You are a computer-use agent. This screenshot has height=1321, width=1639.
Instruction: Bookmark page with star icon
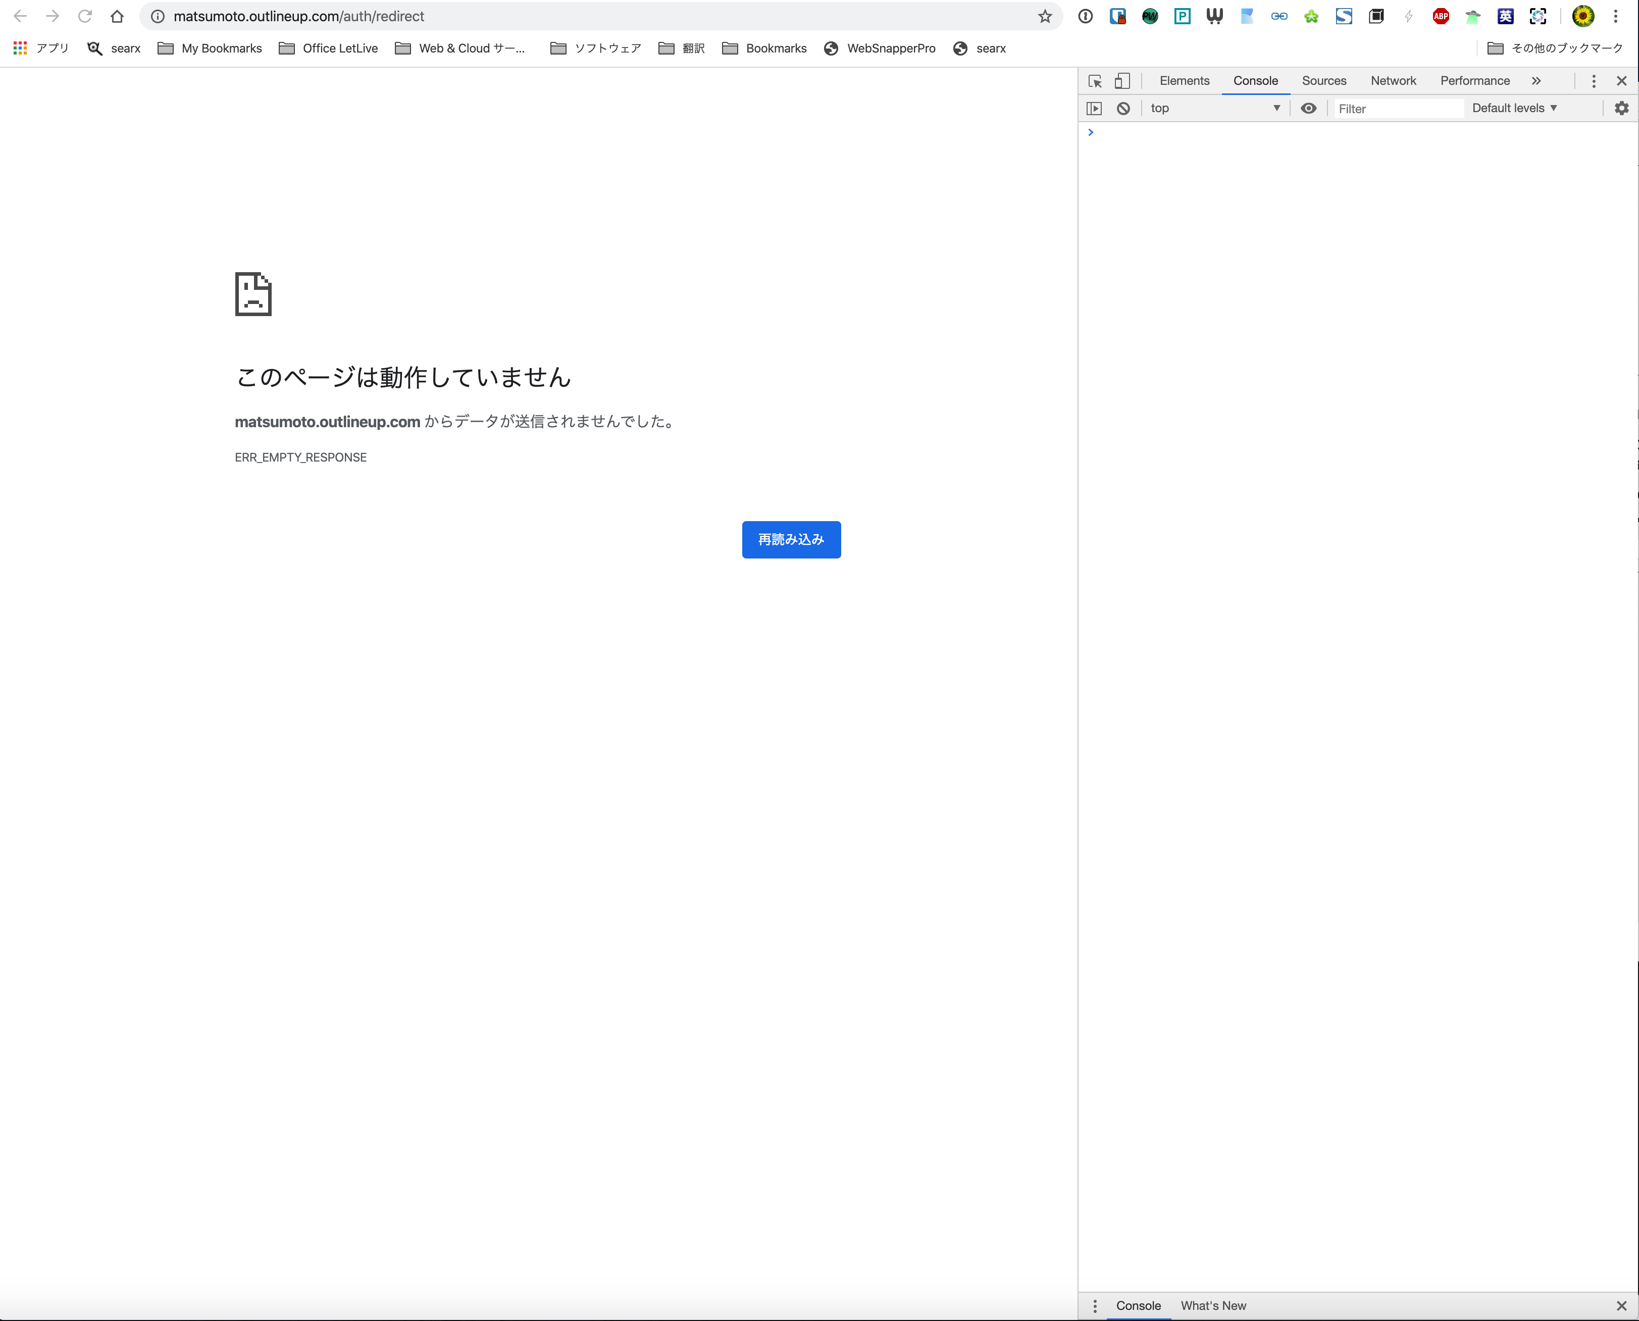pyautogui.click(x=1045, y=16)
